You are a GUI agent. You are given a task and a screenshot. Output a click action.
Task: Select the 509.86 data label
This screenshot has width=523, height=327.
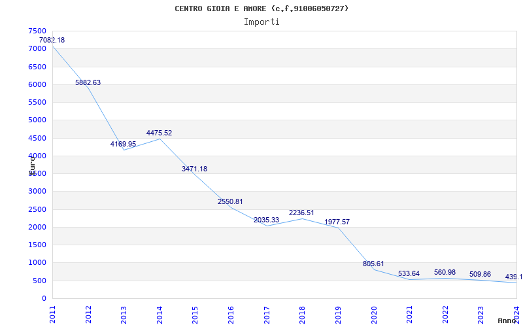coord(481,274)
